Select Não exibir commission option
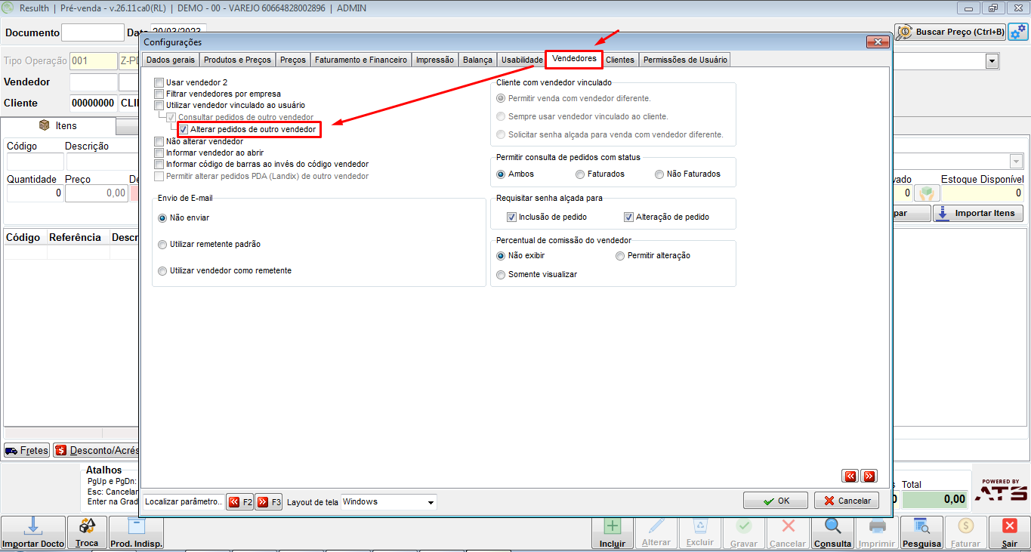This screenshot has width=1031, height=552. 501,255
